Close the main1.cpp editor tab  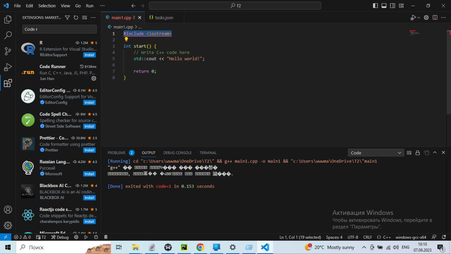pos(140,18)
